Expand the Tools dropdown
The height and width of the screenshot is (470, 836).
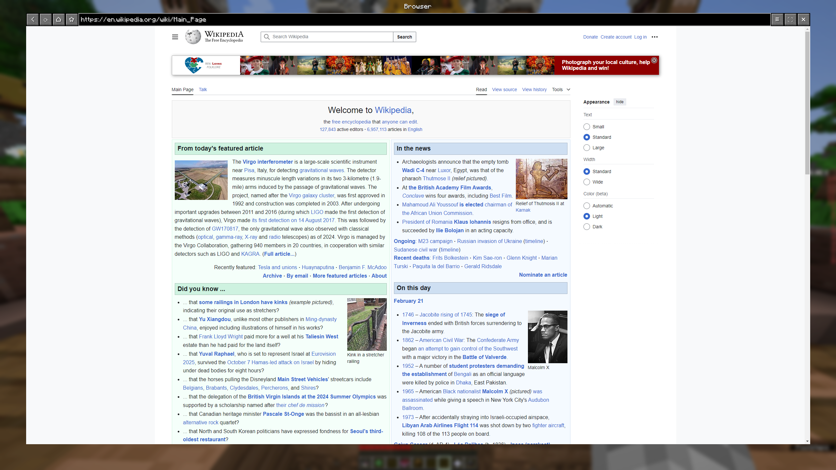coord(561,89)
